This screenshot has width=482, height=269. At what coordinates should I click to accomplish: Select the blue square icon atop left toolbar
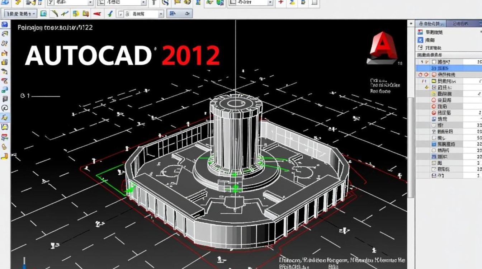(x=5, y=25)
